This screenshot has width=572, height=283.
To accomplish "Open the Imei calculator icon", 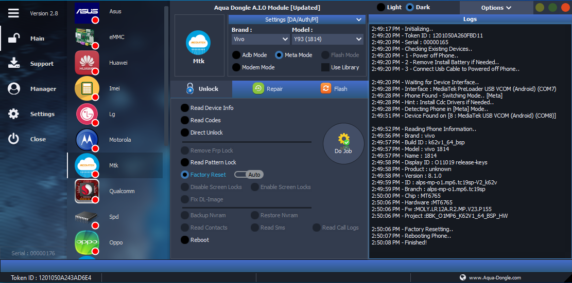I will point(87,88).
